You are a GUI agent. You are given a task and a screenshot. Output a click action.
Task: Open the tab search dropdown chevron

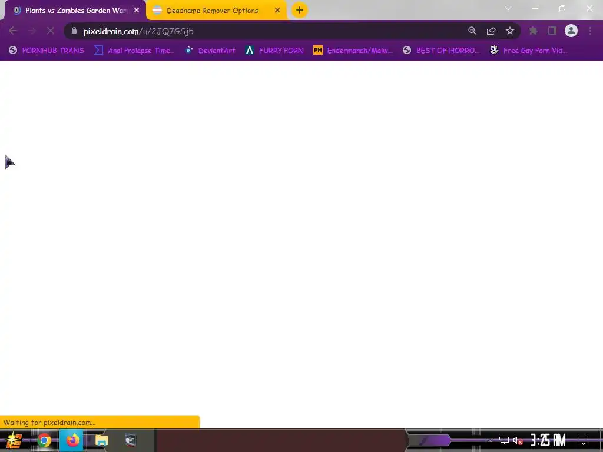(x=508, y=8)
